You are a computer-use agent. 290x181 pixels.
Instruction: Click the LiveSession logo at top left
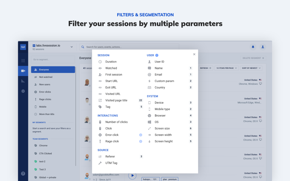pos(23,47)
